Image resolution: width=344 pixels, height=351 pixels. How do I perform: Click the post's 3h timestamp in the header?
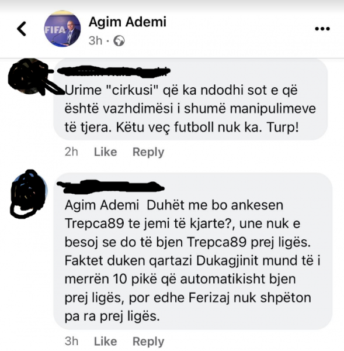[95, 41]
